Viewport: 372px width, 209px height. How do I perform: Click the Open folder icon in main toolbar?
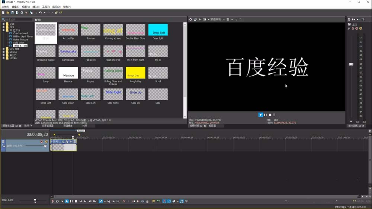(8, 12)
